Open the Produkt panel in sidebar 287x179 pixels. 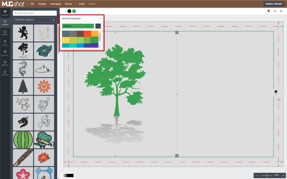click(x=5, y=12)
